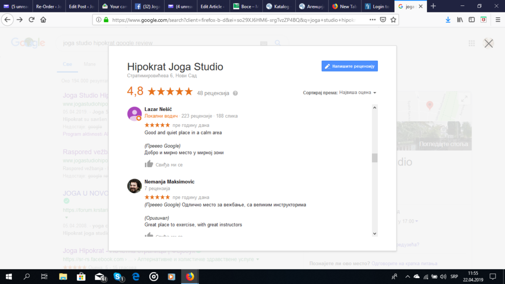The width and height of the screenshot is (505, 284).
Task: Close the active Google search tab
Action: tap(421, 6)
